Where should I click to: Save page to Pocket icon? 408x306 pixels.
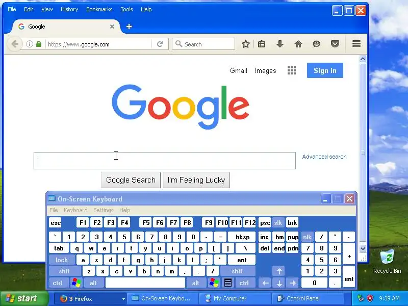(x=335, y=44)
